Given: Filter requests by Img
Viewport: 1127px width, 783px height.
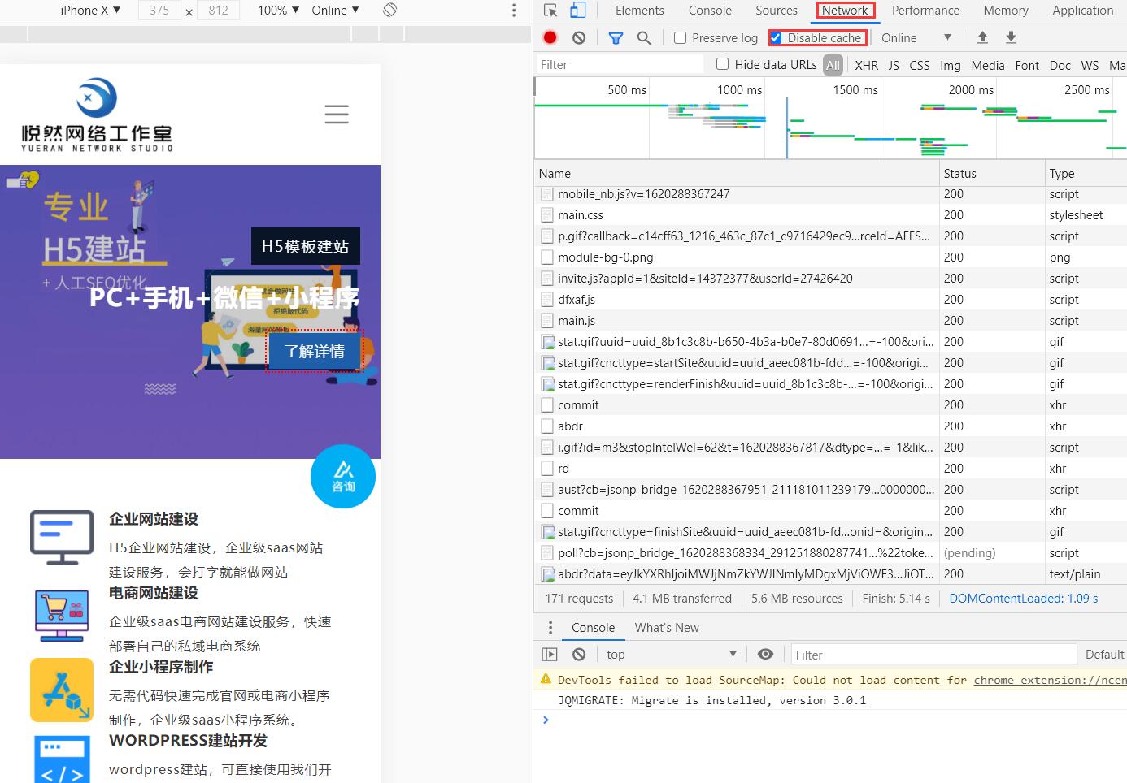Looking at the screenshot, I should tap(951, 65).
